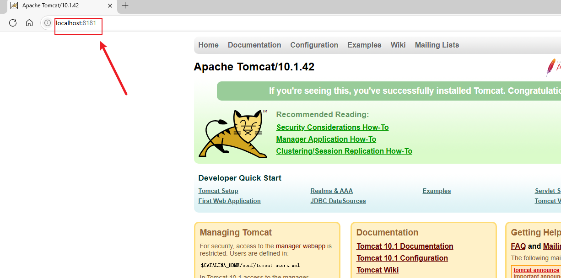Open the Tomcat Setup link
561x278 pixels.
point(218,191)
